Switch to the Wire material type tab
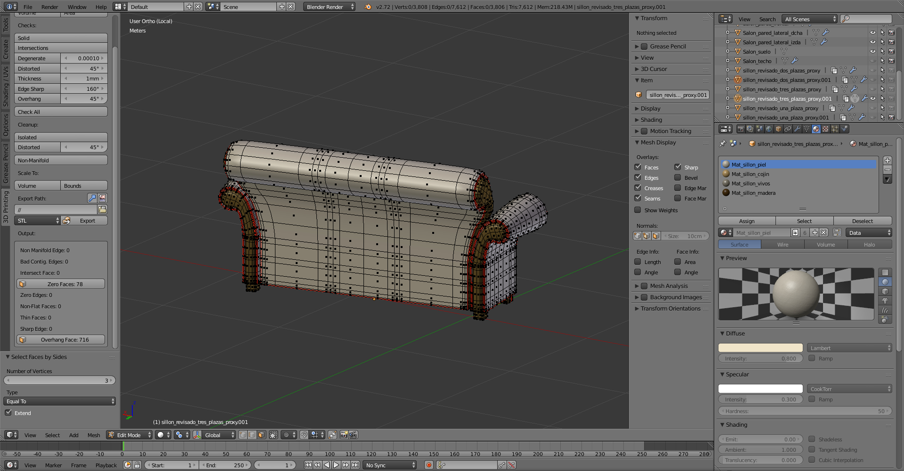The width and height of the screenshot is (904, 471). click(783, 245)
